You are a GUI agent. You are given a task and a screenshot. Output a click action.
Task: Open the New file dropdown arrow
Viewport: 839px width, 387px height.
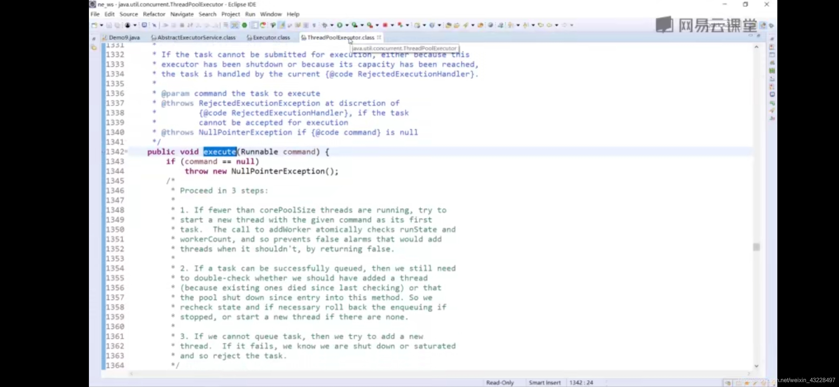click(x=101, y=25)
